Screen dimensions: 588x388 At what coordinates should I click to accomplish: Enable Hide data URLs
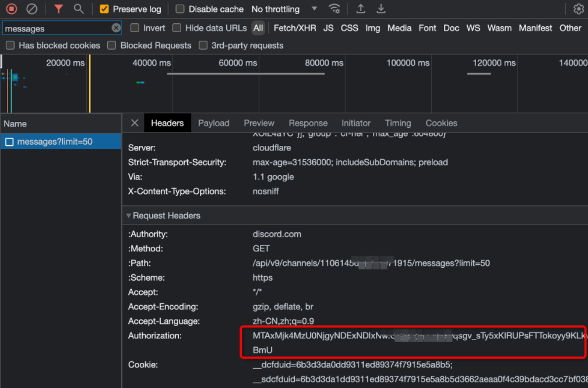coord(177,28)
